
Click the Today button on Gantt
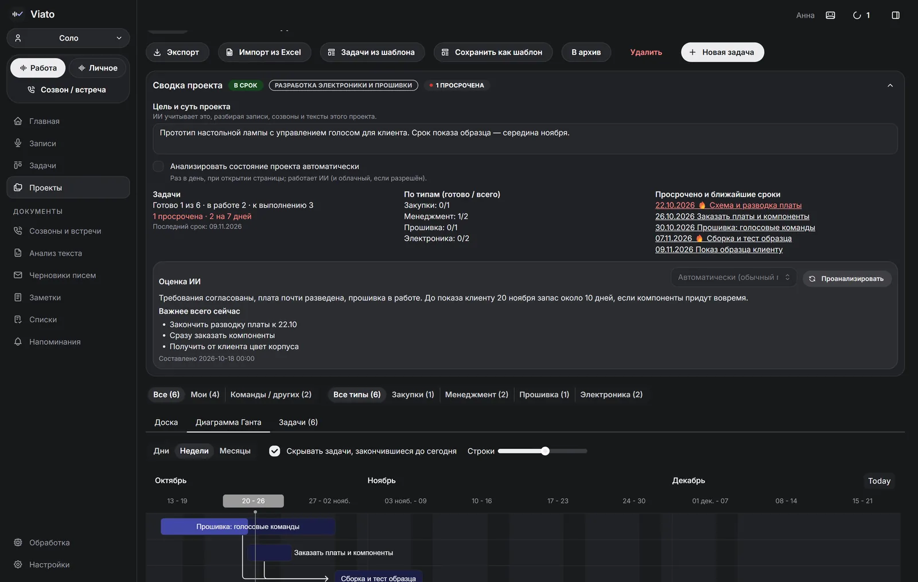pyautogui.click(x=879, y=481)
